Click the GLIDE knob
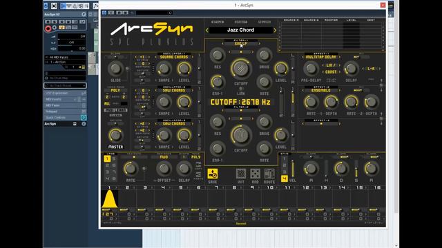This screenshot has width=442, height=248. (115, 68)
